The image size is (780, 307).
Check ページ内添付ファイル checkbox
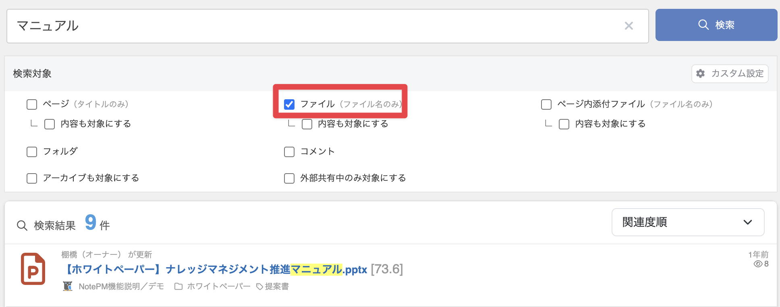pos(546,104)
